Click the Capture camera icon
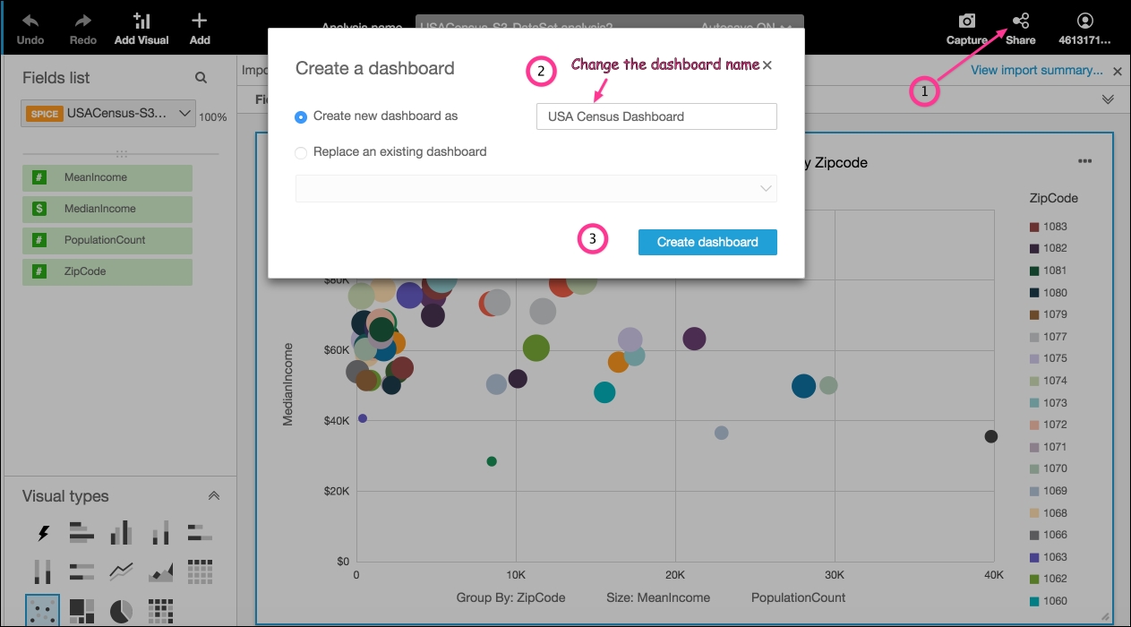 tap(966, 21)
